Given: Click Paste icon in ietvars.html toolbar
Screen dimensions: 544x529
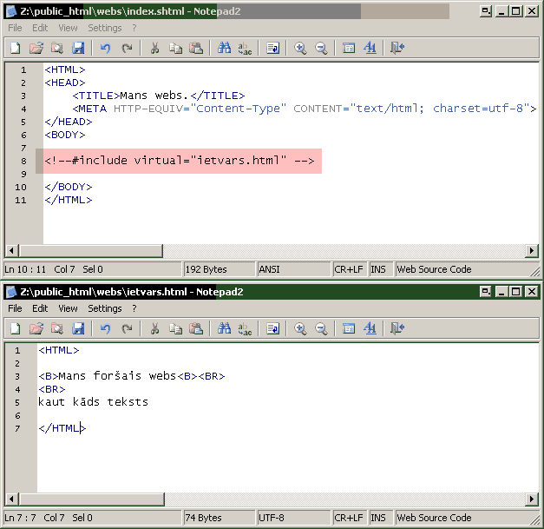Looking at the screenshot, I should click(x=196, y=328).
